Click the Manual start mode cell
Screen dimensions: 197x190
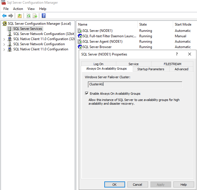[x=181, y=36]
